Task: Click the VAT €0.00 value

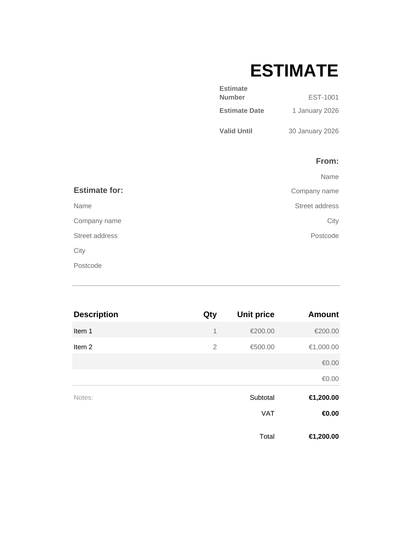Action: 330,413
